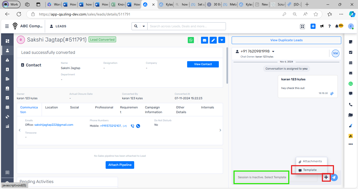
Task: Switch to the Internals tab
Action: (208, 107)
